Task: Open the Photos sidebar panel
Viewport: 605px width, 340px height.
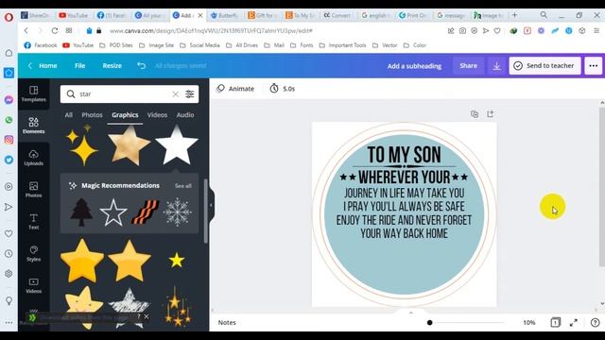Action: 34,190
